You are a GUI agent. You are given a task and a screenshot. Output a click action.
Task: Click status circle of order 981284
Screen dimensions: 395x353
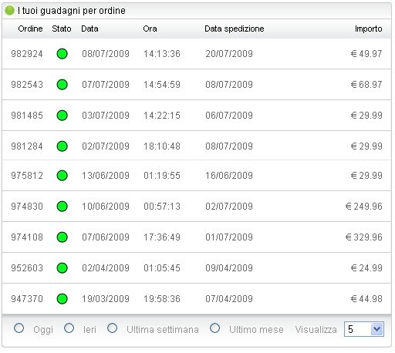(62, 146)
